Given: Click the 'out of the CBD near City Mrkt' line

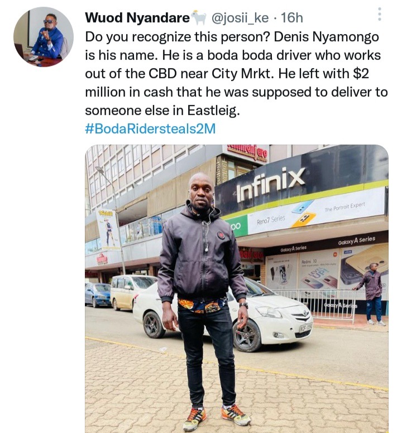Looking at the screenshot, I should pyautogui.click(x=227, y=74).
